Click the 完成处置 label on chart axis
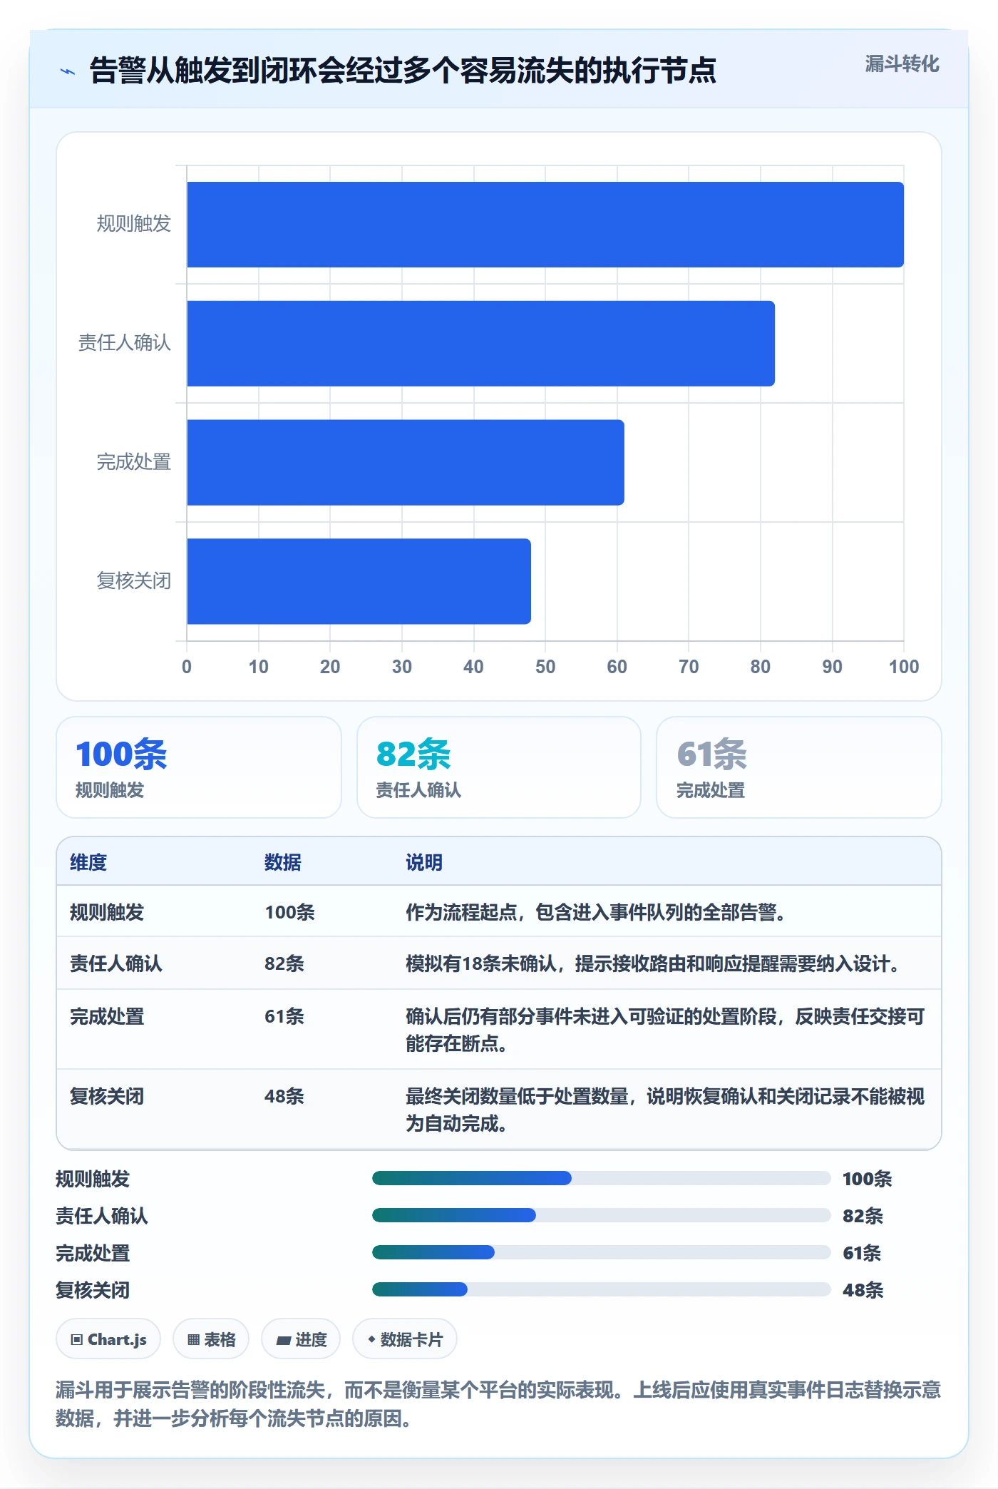Viewport: 998px width, 1489px height. coord(134,462)
